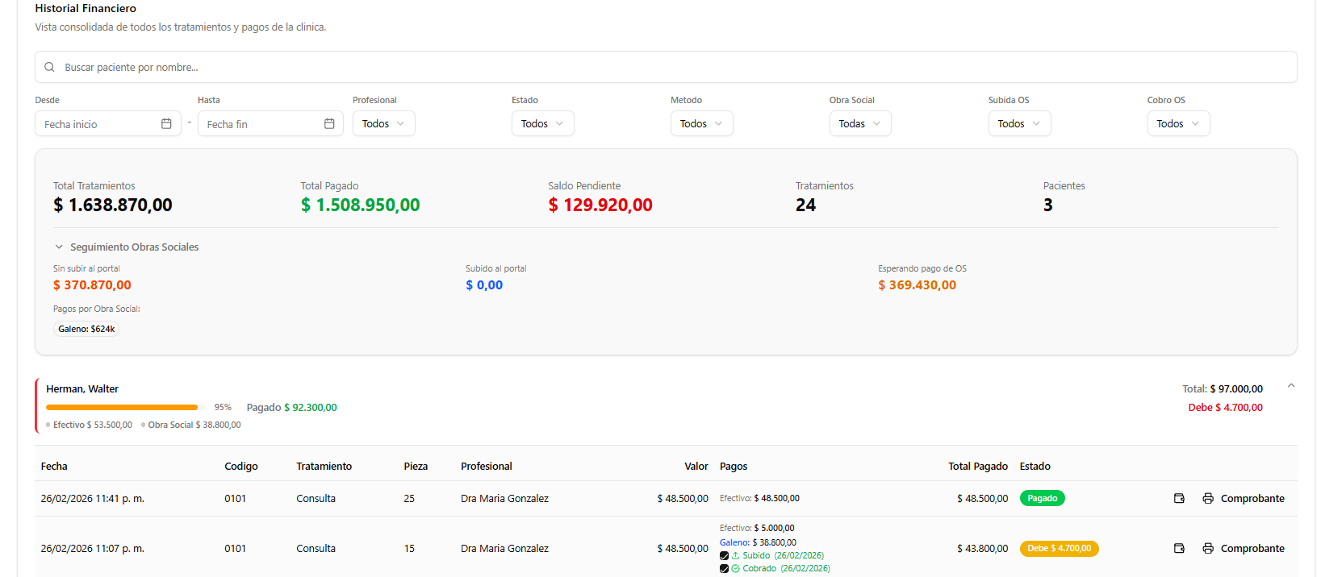
Task: Open the Desde calendar icon
Action: (166, 123)
